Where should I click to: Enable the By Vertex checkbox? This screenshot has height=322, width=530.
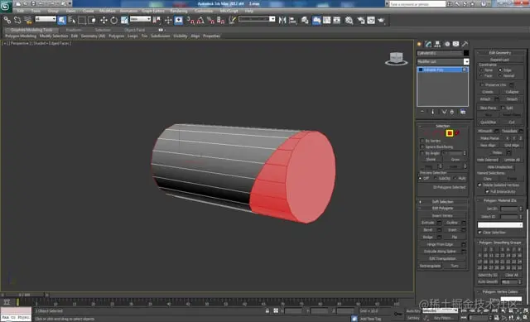pos(422,141)
